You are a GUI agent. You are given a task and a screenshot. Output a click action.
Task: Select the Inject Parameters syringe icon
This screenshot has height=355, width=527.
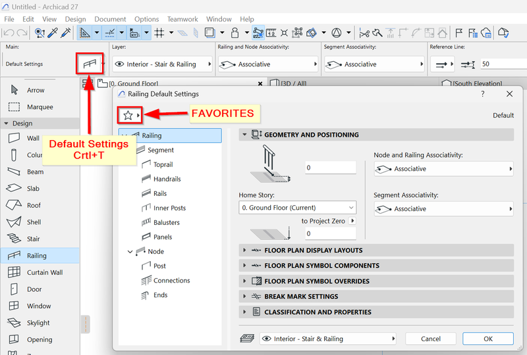click(66, 33)
